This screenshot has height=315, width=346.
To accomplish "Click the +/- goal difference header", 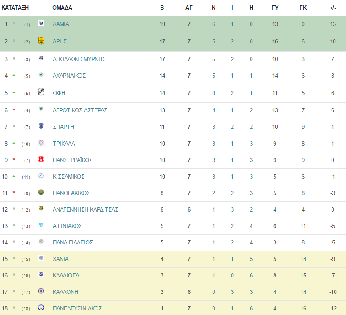I will 333,8.
